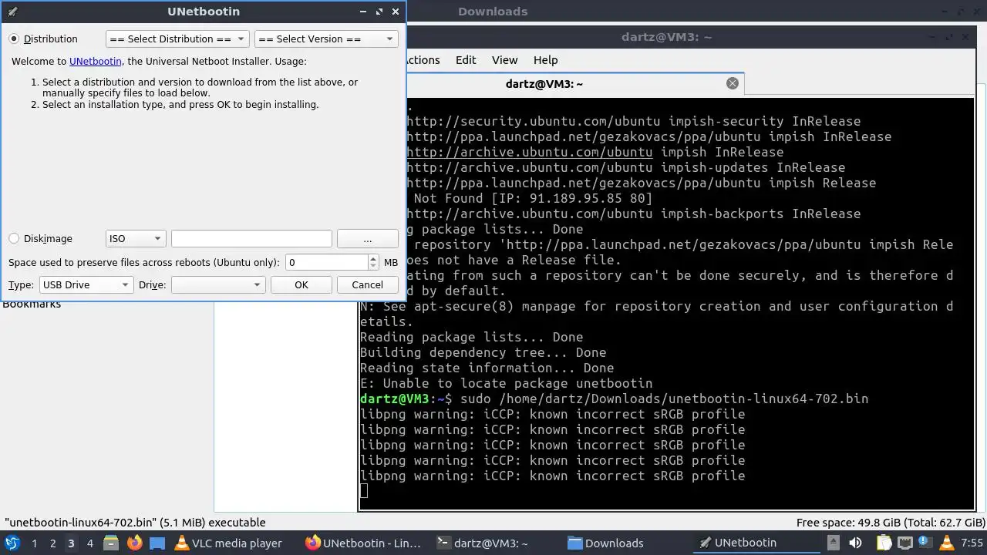Select the Diskimage radio button

14,239
